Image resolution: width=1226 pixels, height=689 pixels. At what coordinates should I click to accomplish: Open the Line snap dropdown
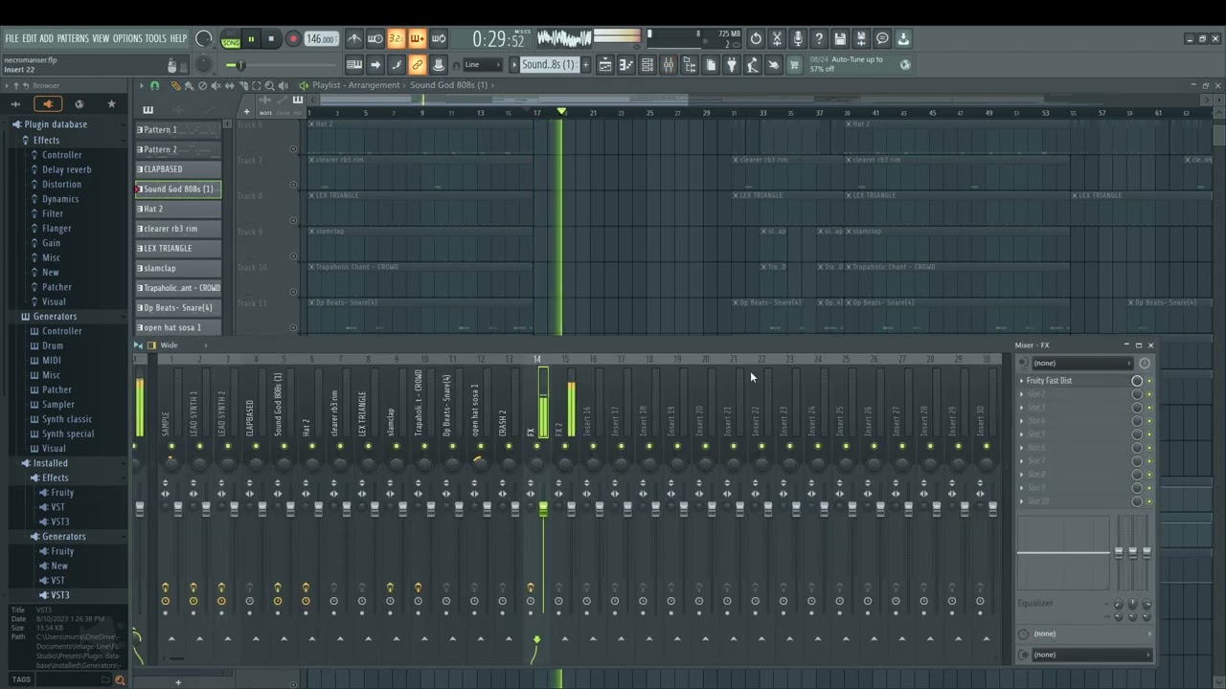point(483,65)
